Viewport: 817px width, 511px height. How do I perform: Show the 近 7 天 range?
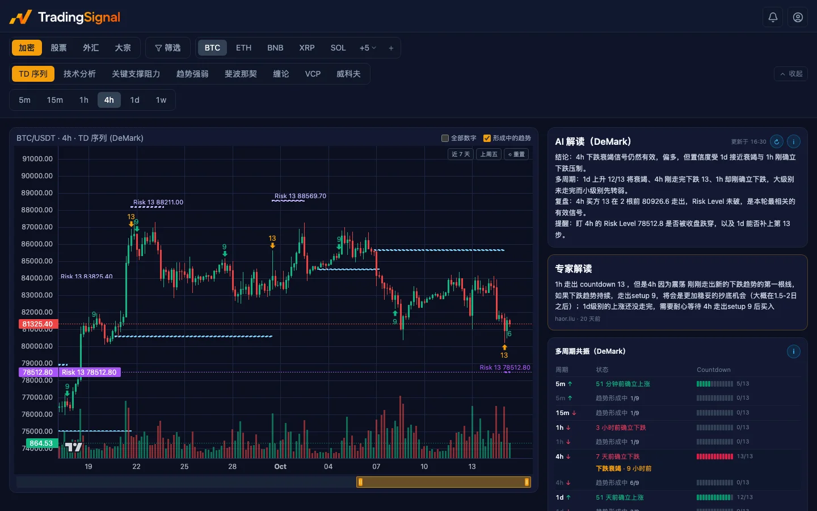pos(460,154)
